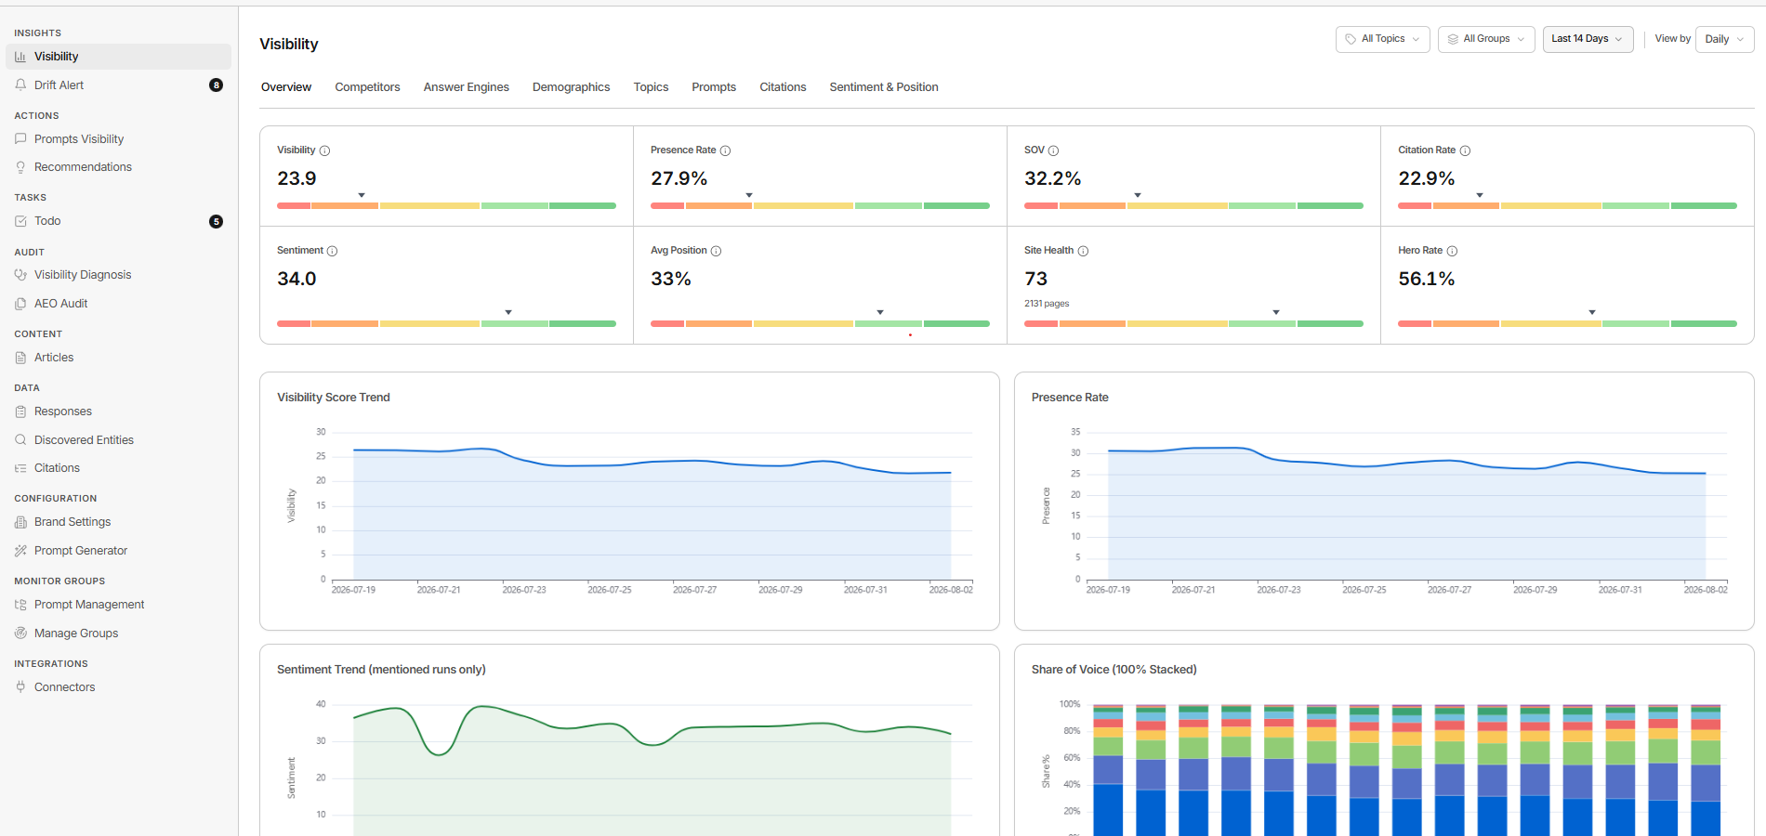Screen dimensions: 1766x836
Task: Click the Drift Alert bell icon
Action: [x=20, y=85]
